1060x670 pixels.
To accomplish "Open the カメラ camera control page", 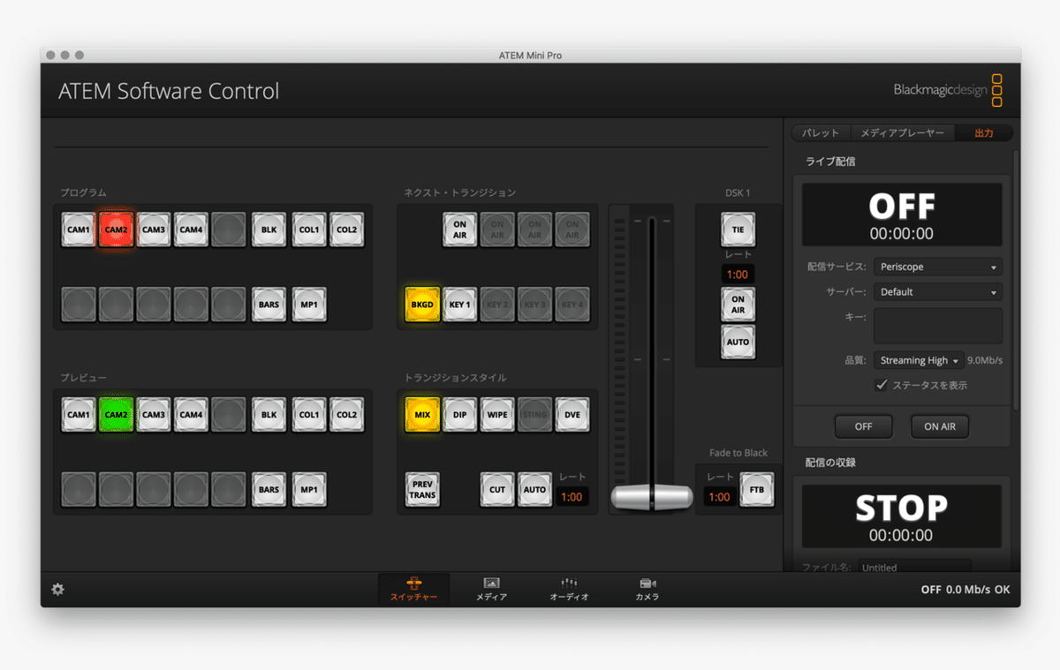I will coord(647,589).
